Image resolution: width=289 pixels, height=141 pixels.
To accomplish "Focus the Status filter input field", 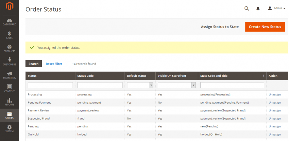I will (50, 85).
